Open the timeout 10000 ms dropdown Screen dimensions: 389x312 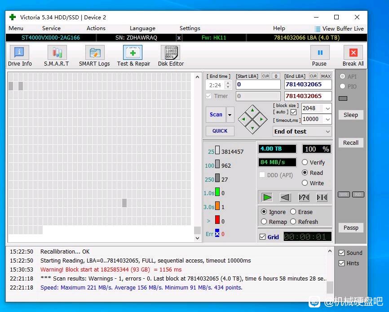tap(328, 120)
